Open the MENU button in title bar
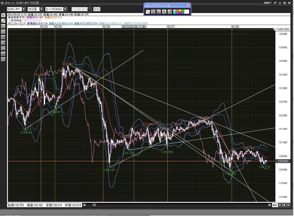The height and width of the screenshot is (216, 294). point(267,3)
